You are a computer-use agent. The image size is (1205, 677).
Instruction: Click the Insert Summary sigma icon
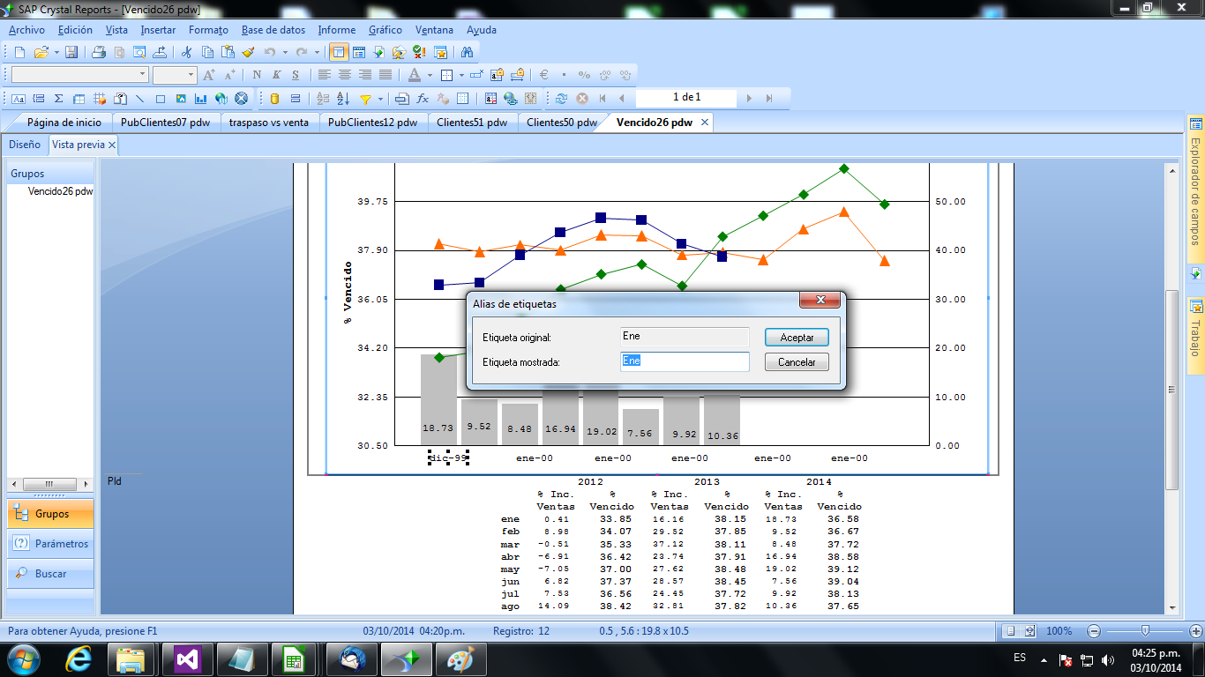pos(58,99)
